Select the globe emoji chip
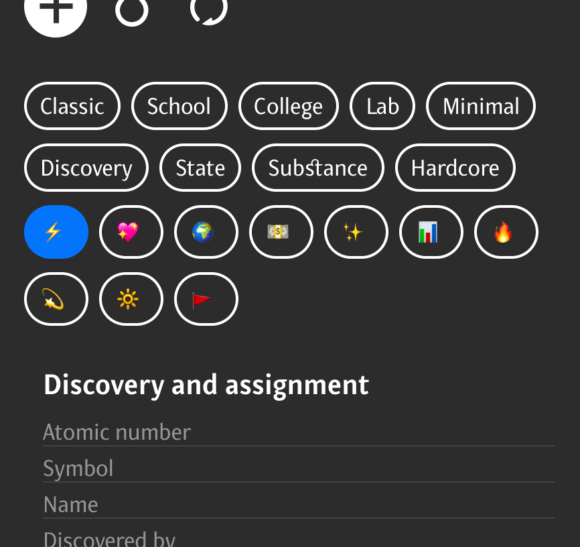The image size is (580, 547). point(206,232)
